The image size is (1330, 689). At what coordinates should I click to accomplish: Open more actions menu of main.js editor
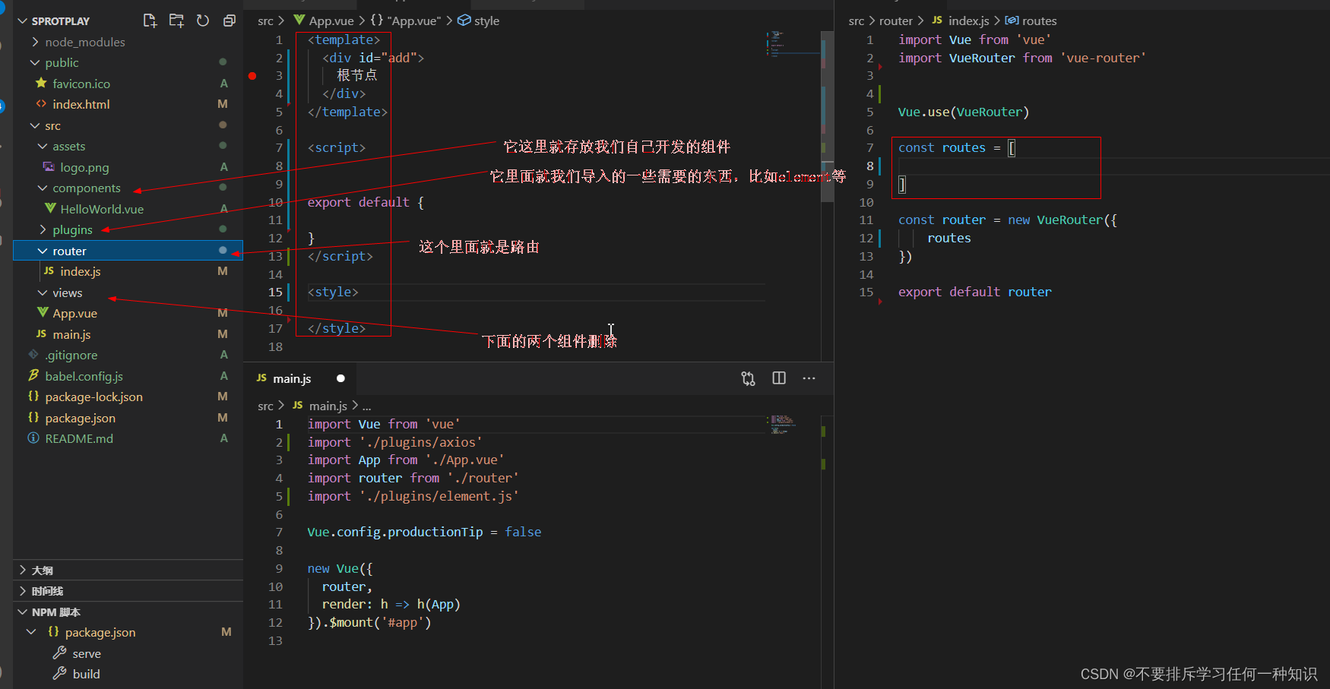click(x=809, y=378)
